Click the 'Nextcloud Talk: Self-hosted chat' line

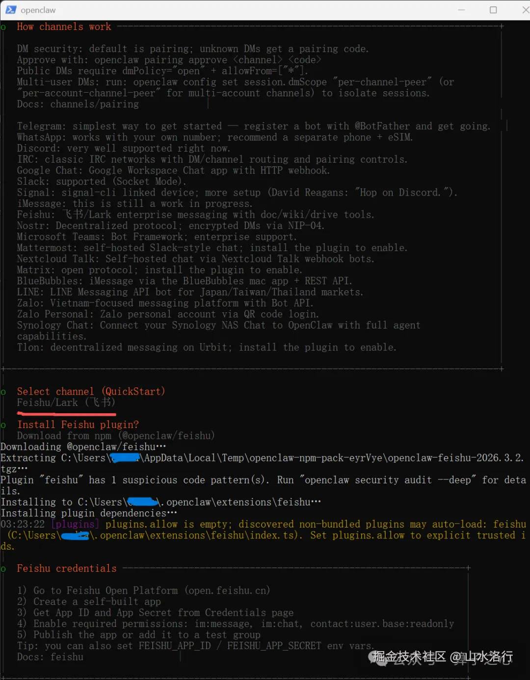196,258
